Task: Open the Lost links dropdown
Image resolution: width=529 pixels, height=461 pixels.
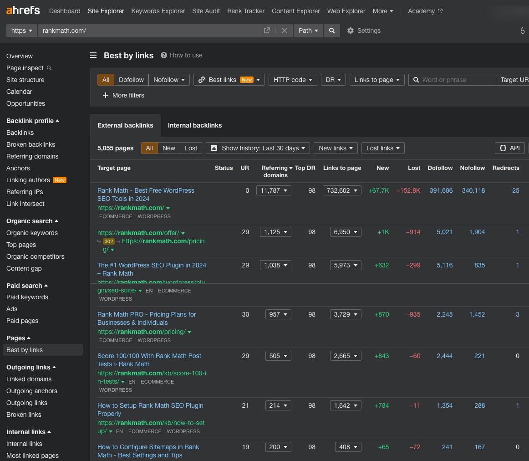Action: click(383, 148)
